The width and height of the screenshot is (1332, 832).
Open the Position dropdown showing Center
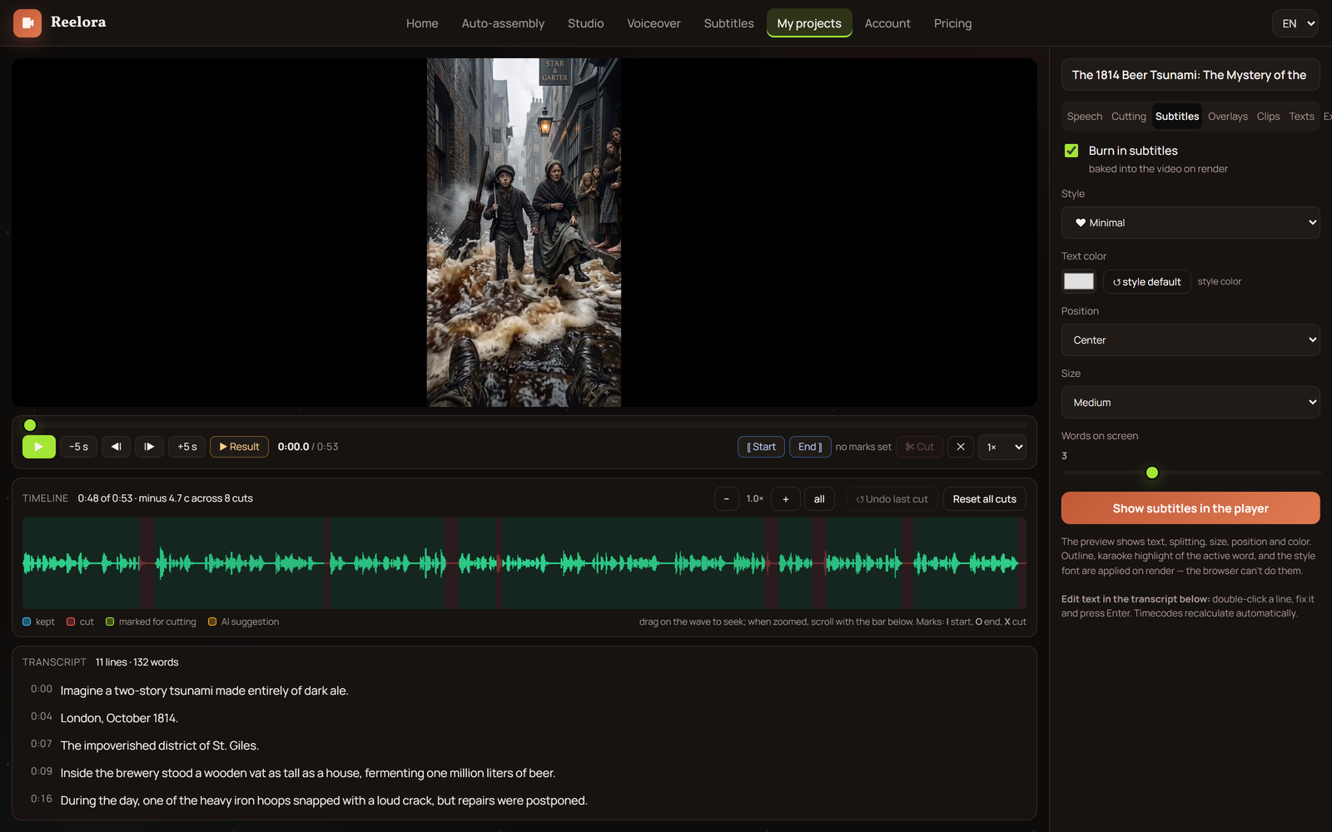coord(1190,340)
